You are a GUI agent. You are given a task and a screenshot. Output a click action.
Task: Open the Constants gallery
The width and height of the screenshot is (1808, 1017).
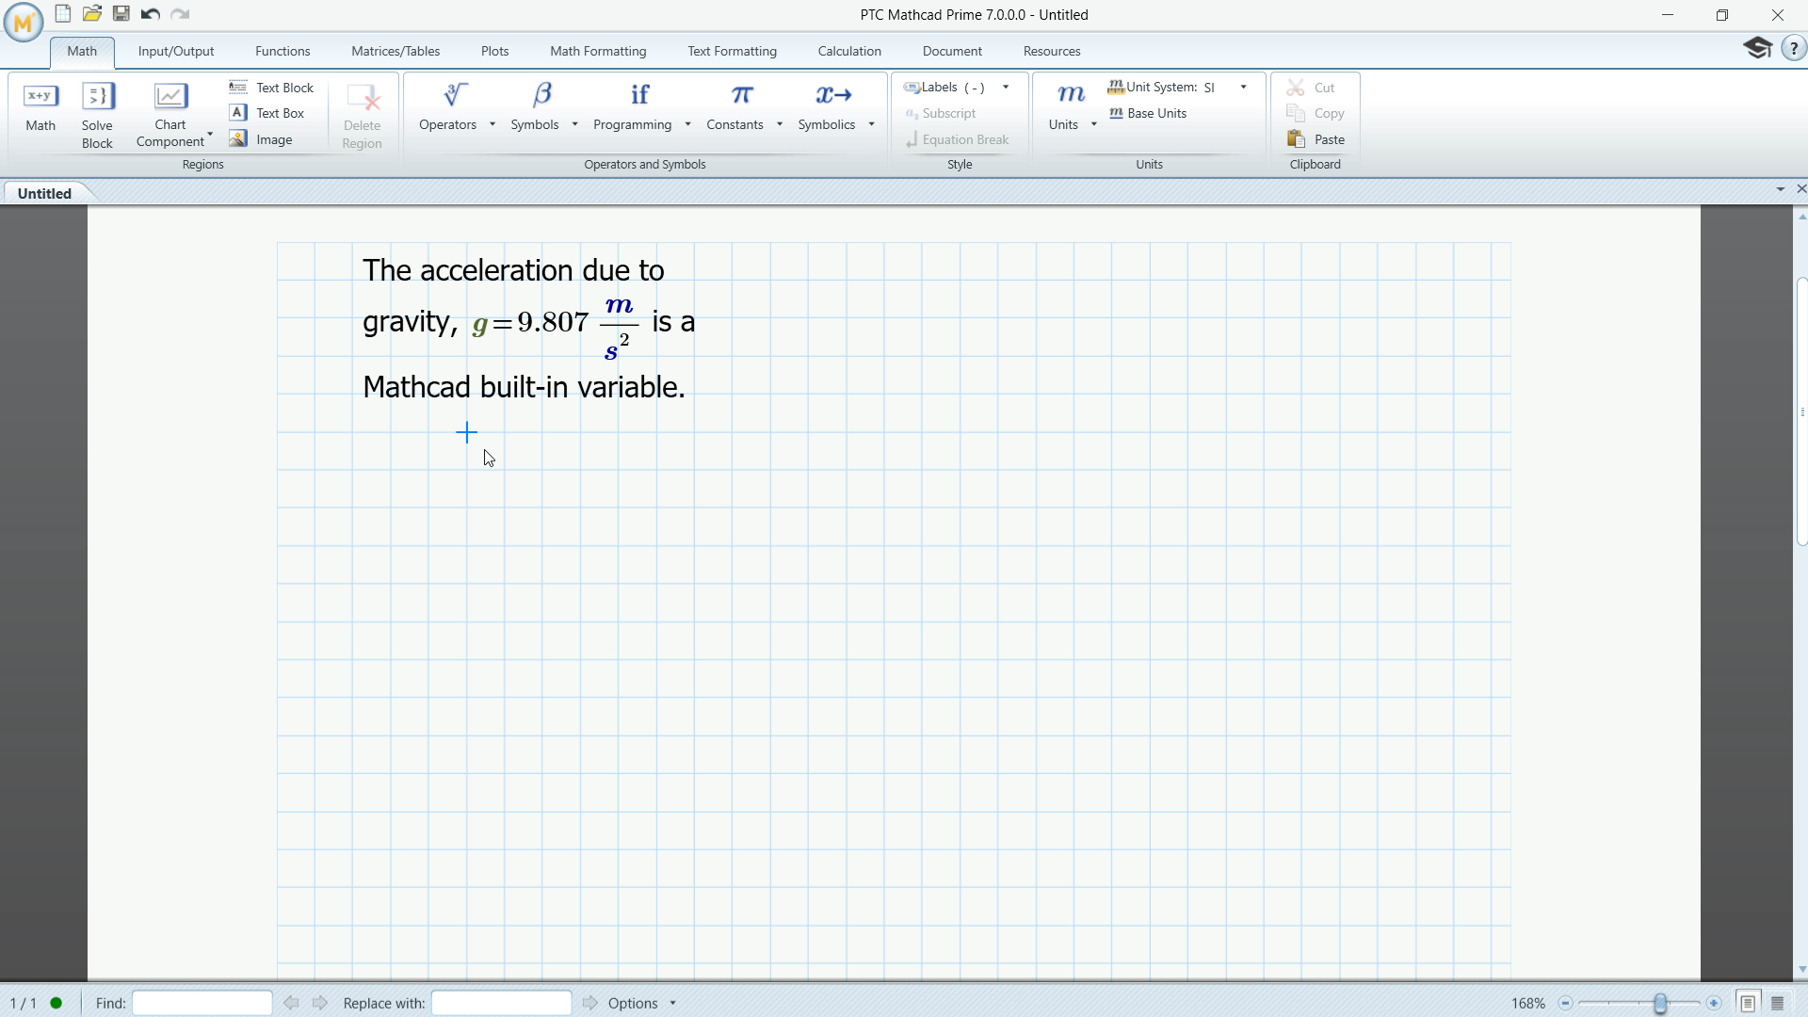point(742,107)
